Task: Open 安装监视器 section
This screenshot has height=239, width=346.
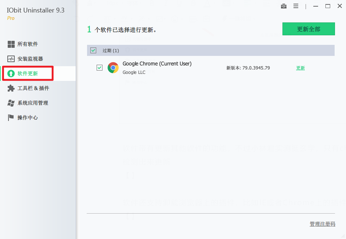Action: tap(30, 59)
